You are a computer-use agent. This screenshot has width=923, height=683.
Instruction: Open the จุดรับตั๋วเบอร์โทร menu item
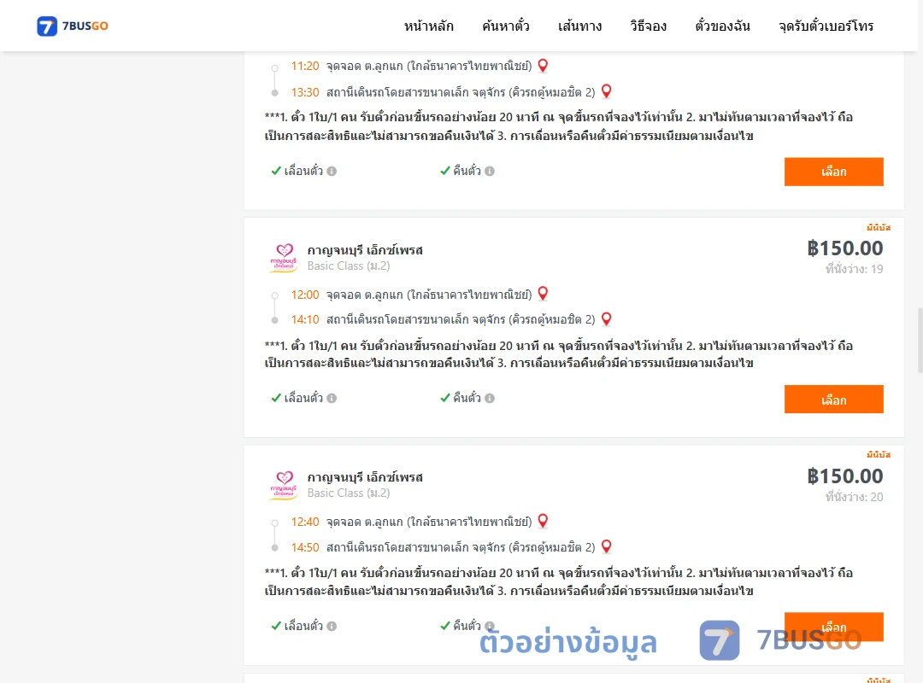pyautogui.click(x=826, y=26)
